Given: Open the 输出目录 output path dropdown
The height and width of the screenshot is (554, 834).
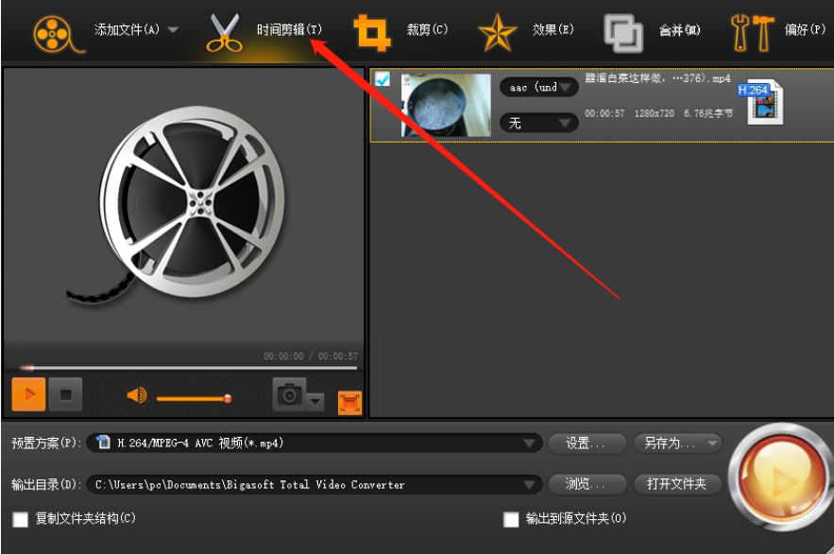Looking at the screenshot, I should [529, 484].
